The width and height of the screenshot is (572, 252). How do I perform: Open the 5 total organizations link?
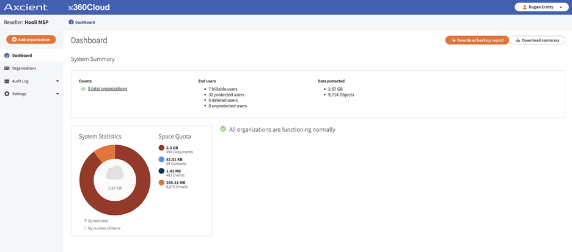click(108, 89)
